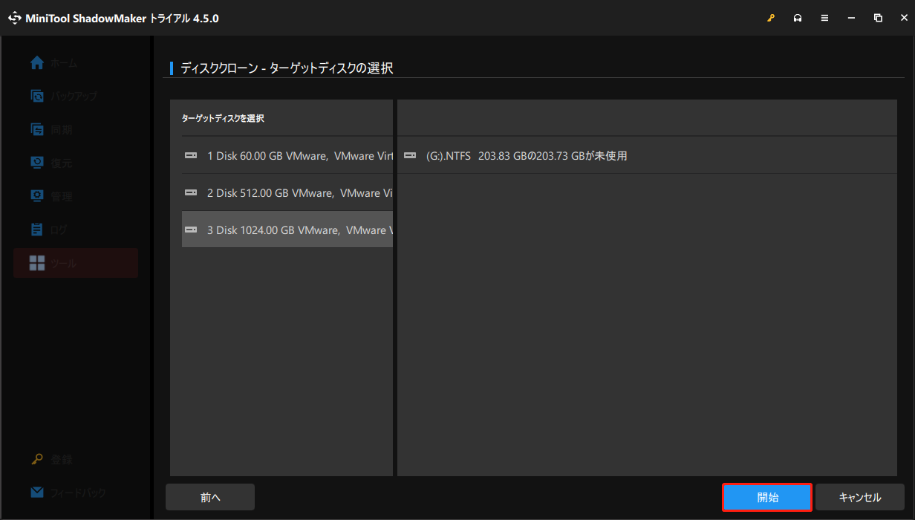Click the restore window button in title bar
The height and width of the screenshot is (520, 915).
point(878,18)
